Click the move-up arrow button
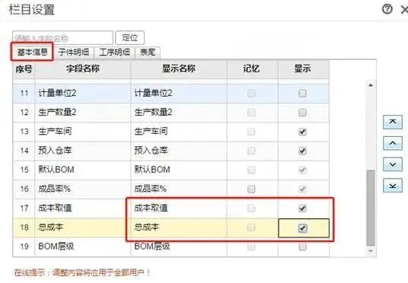 tap(393, 143)
